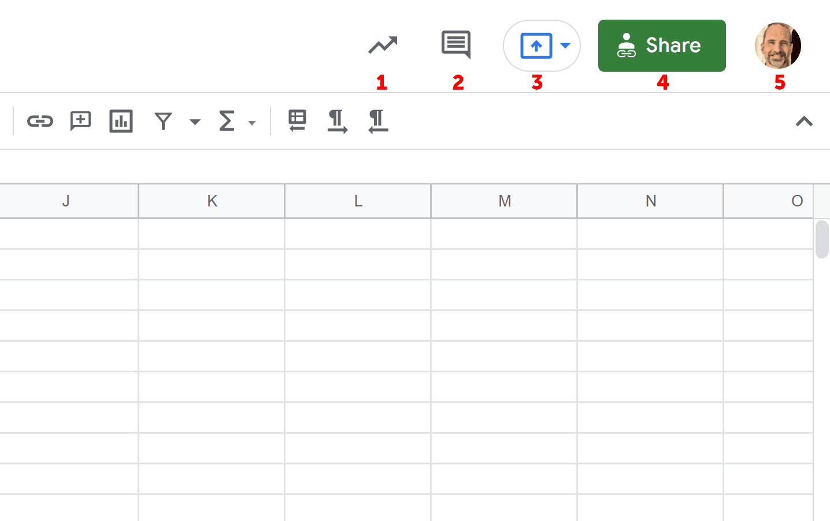Image resolution: width=830 pixels, height=521 pixels.
Task: Expand the sum functions dropdown arrow
Action: (252, 123)
